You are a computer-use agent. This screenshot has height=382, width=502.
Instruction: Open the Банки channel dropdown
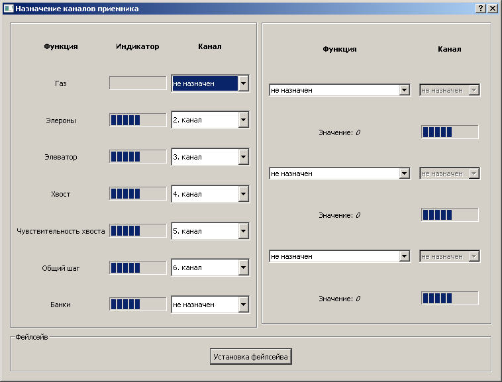210,305
